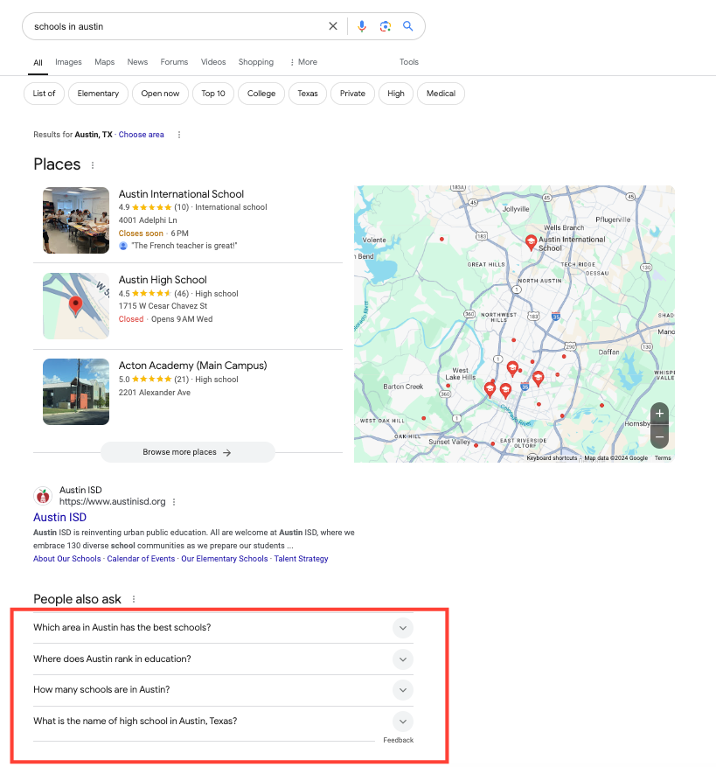Open the three-dot menu beside People also ask

click(134, 599)
